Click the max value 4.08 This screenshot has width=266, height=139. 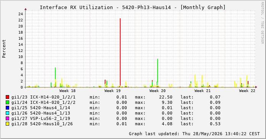167,124
